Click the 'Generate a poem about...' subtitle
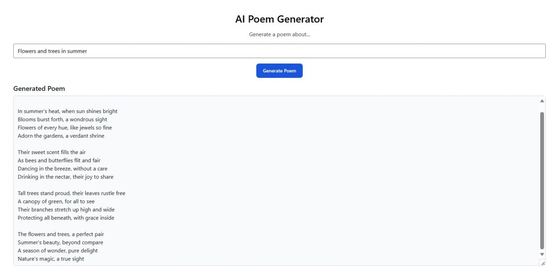Viewport: 558px width, 276px height. pyautogui.click(x=279, y=34)
